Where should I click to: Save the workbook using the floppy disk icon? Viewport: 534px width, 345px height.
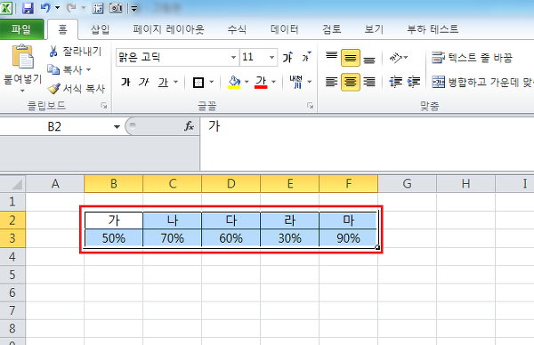click(x=28, y=8)
